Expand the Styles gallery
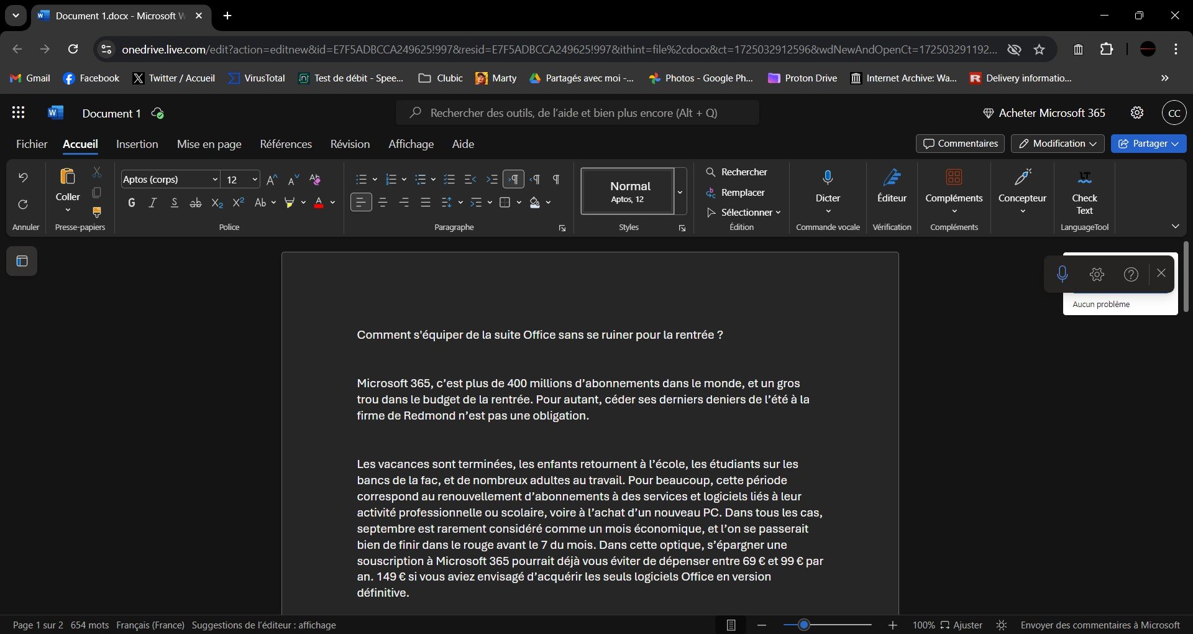The height and width of the screenshot is (634, 1193). [680, 193]
